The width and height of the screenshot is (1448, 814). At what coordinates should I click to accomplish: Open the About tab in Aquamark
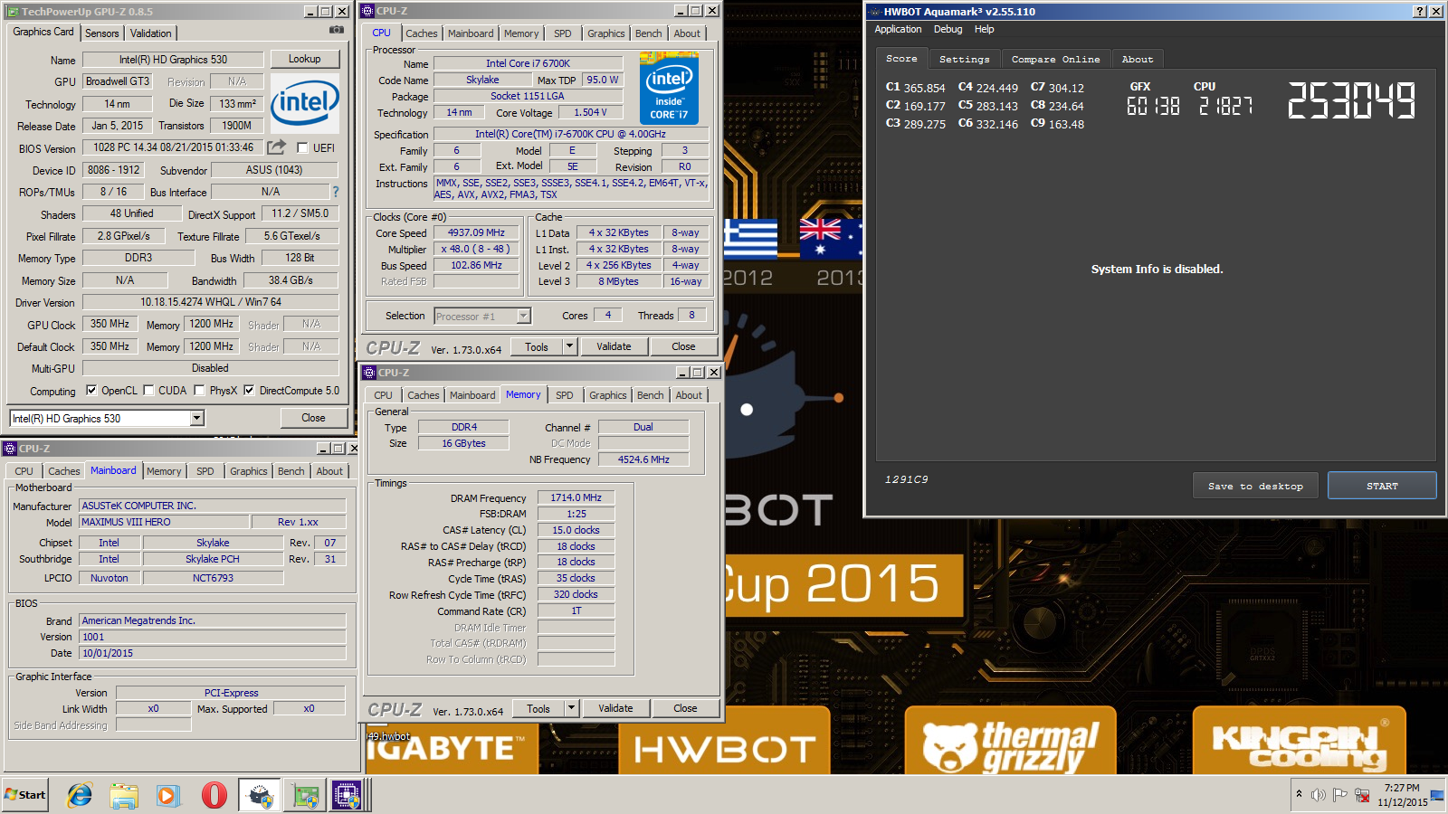[1138, 60]
